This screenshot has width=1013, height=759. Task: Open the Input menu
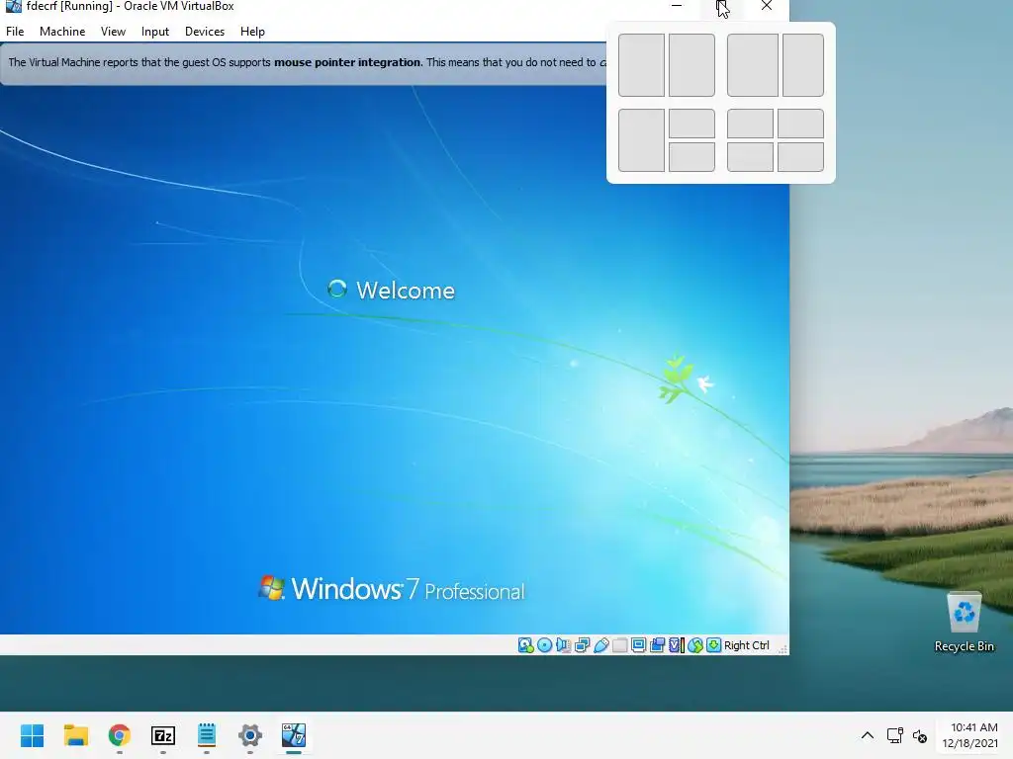(155, 32)
